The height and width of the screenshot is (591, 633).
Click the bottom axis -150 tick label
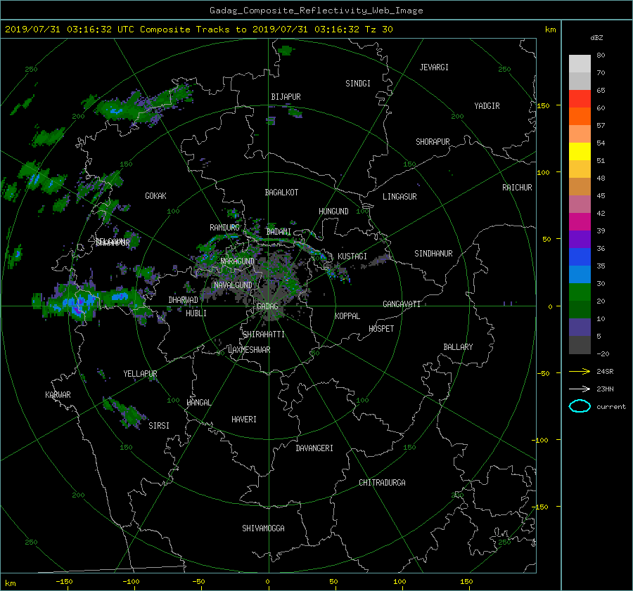click(64, 582)
